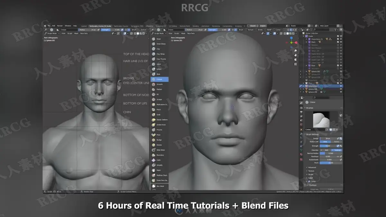Select the Smooth brush
The width and height of the screenshot is (386, 217).
tap(159, 84)
